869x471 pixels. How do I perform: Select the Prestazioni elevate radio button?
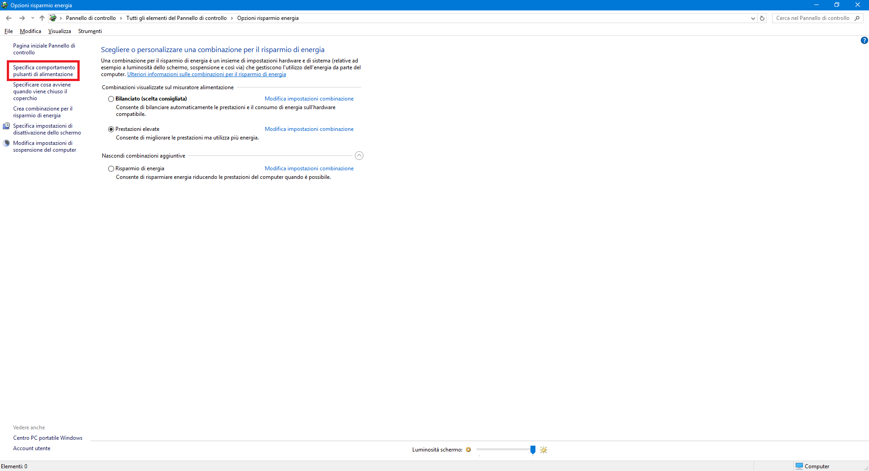(x=111, y=129)
